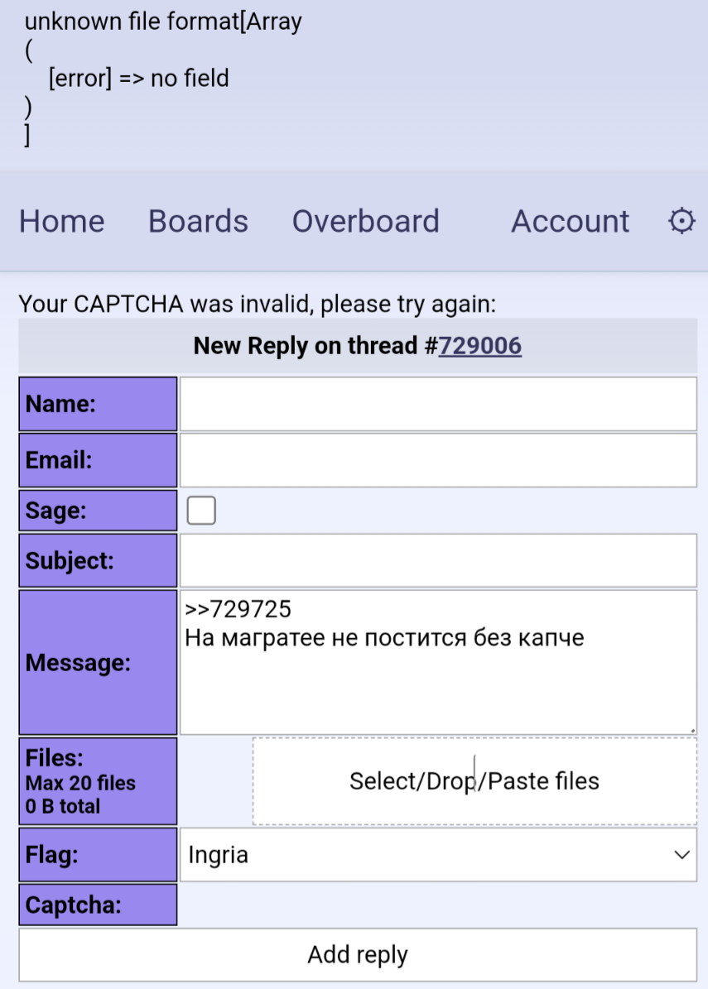Open the Boards nav item

(198, 222)
